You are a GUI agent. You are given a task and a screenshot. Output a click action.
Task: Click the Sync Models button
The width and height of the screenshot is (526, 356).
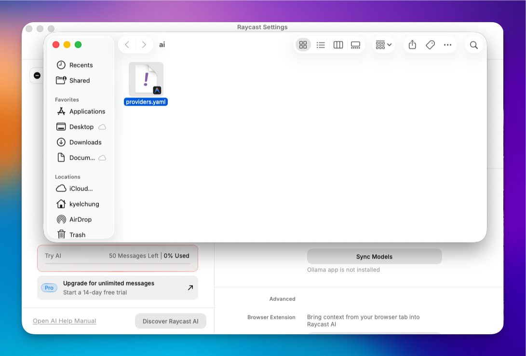[x=374, y=256]
